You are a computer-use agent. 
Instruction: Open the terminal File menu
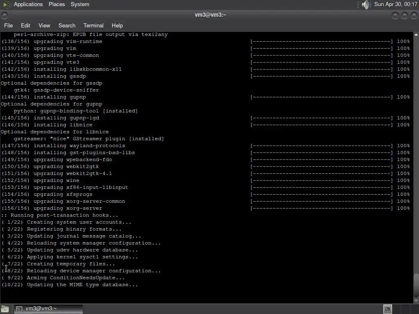tap(8, 25)
